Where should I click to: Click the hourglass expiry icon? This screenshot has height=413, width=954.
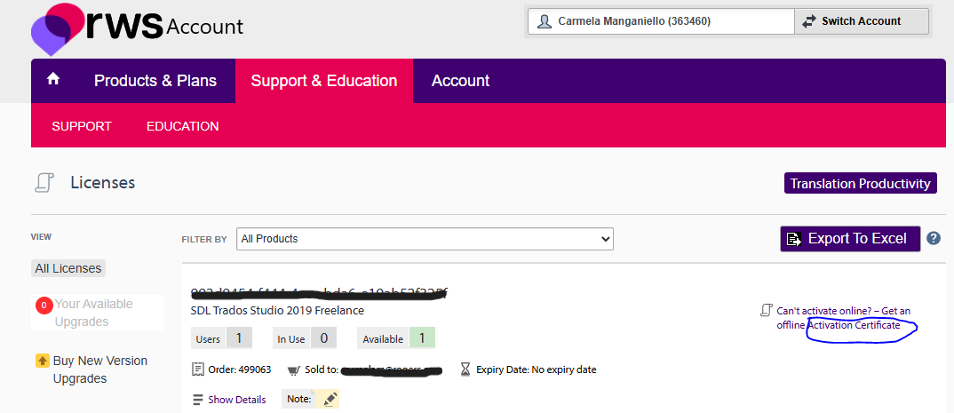465,369
